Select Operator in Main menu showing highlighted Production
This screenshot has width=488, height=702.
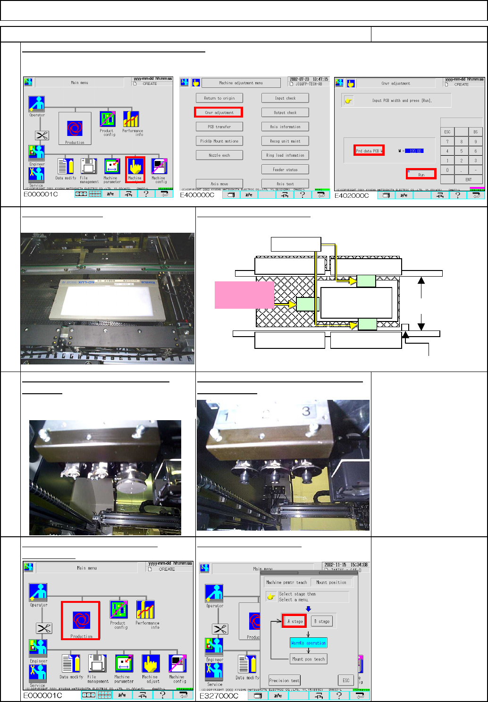point(38,595)
